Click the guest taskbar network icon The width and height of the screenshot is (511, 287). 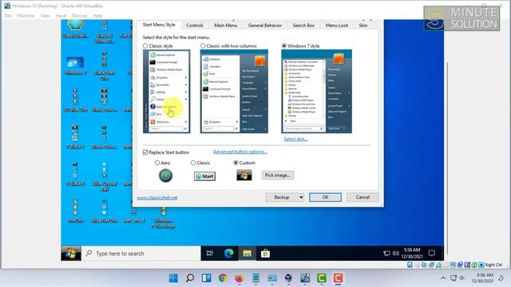pyautogui.click(x=386, y=254)
